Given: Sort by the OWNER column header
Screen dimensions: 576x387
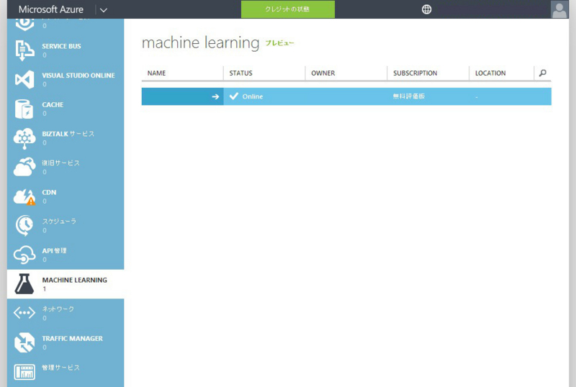Looking at the screenshot, I should click(x=323, y=73).
